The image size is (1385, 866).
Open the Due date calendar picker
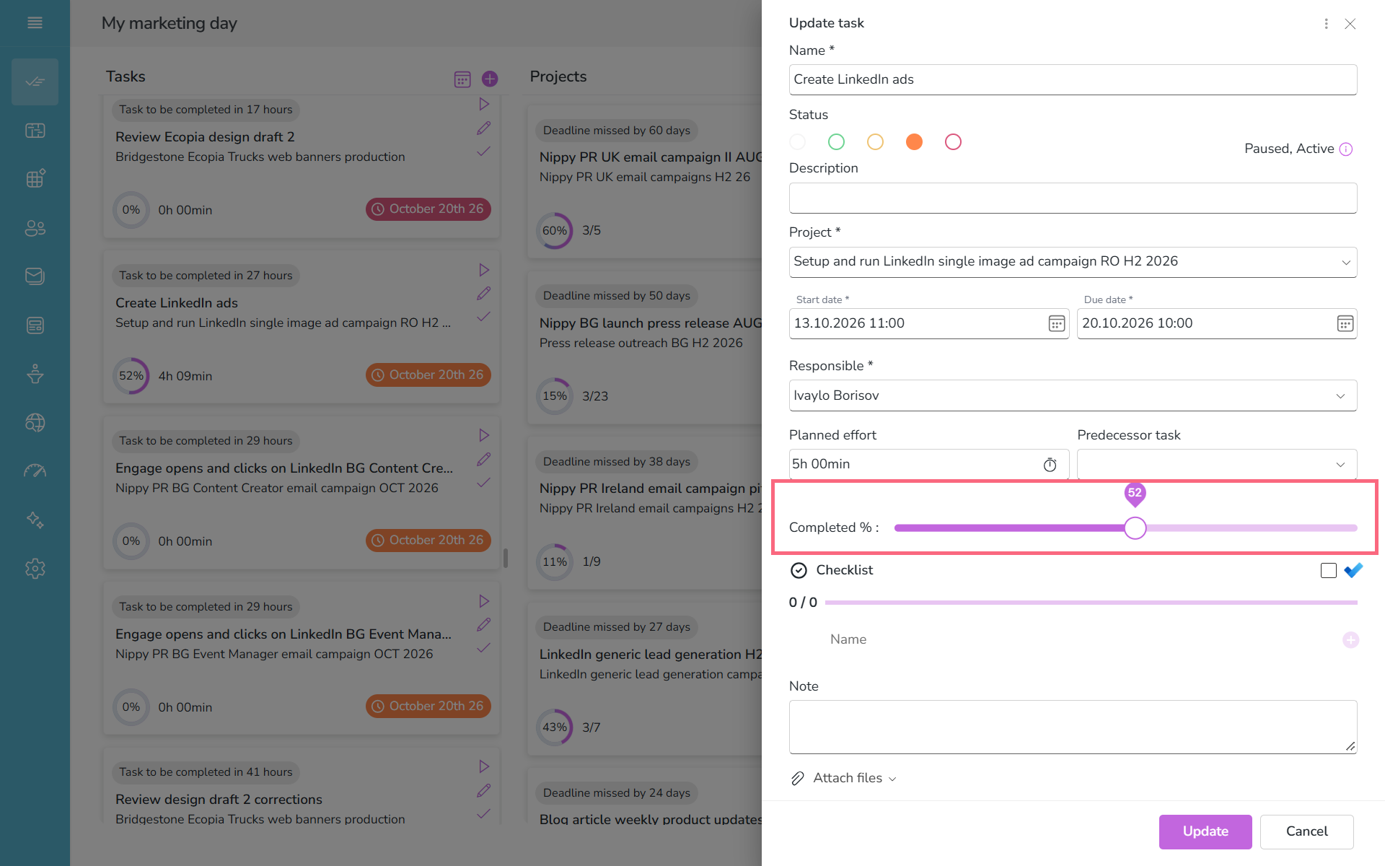pos(1345,324)
